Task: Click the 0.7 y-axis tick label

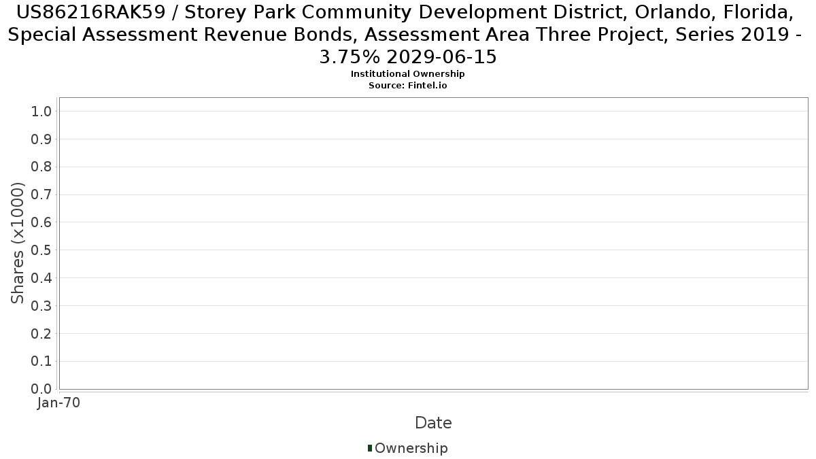Action: pyautogui.click(x=41, y=194)
